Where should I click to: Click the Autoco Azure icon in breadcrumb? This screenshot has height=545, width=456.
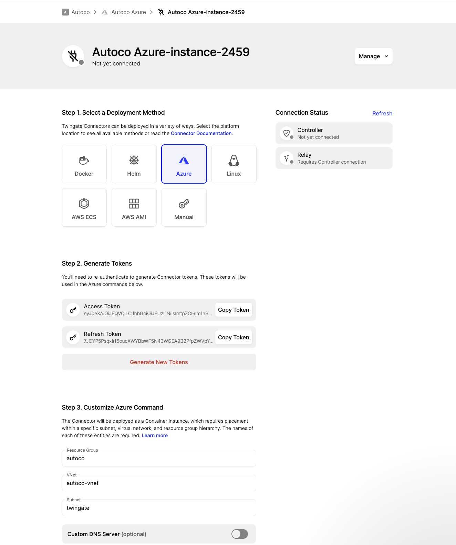pyautogui.click(x=105, y=12)
